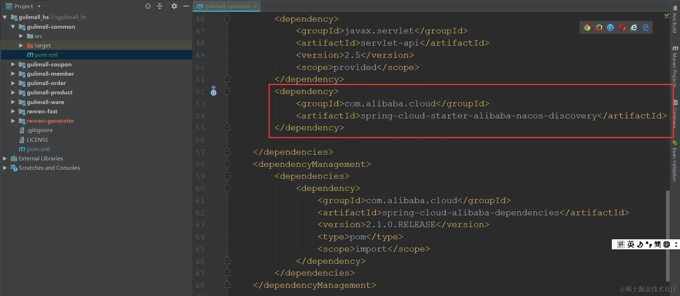
Task: Open Project panel settings gear
Action: [x=174, y=6]
